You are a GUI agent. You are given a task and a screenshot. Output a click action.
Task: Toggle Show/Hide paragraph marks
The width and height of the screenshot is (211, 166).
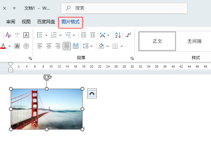[x=128, y=35]
